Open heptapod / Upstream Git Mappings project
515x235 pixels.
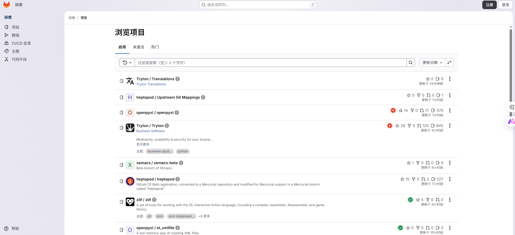[x=168, y=97]
